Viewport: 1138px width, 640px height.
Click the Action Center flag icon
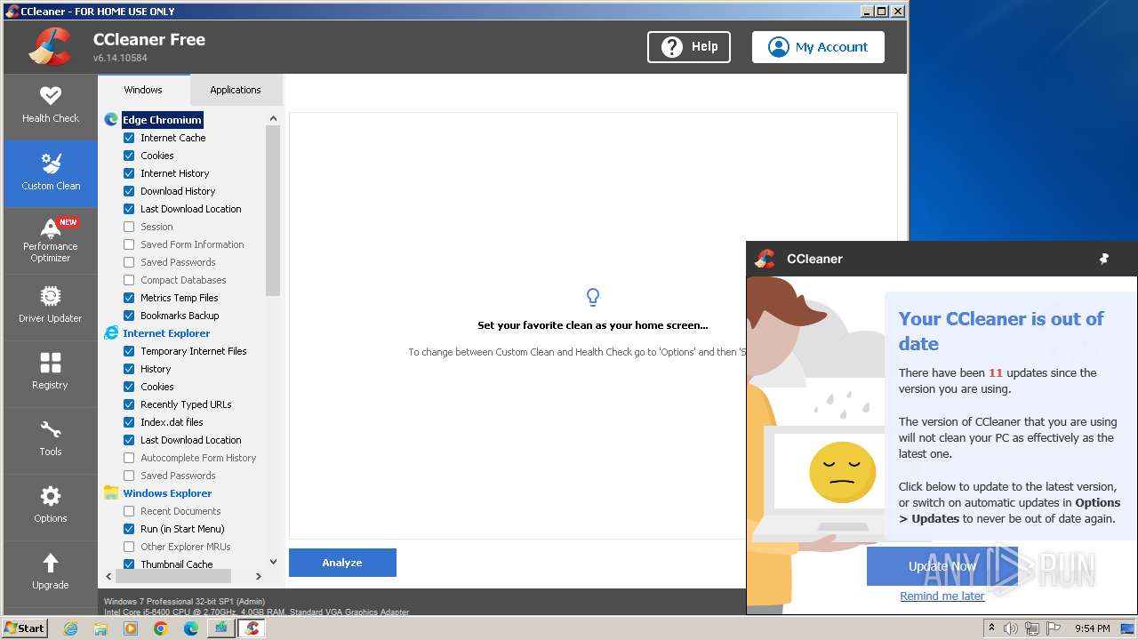pos(1054,628)
